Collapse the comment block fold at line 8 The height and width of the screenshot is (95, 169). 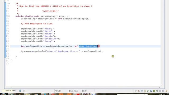[x=10, y=4]
